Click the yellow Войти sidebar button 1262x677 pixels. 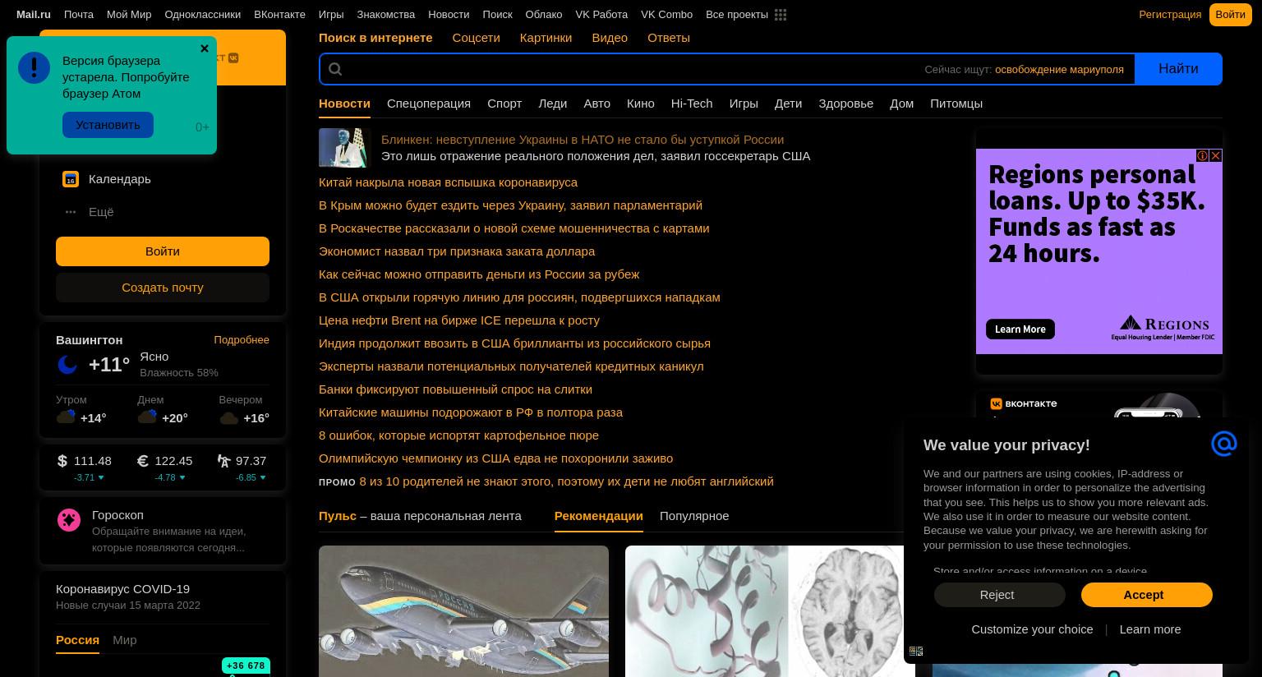pos(163,251)
